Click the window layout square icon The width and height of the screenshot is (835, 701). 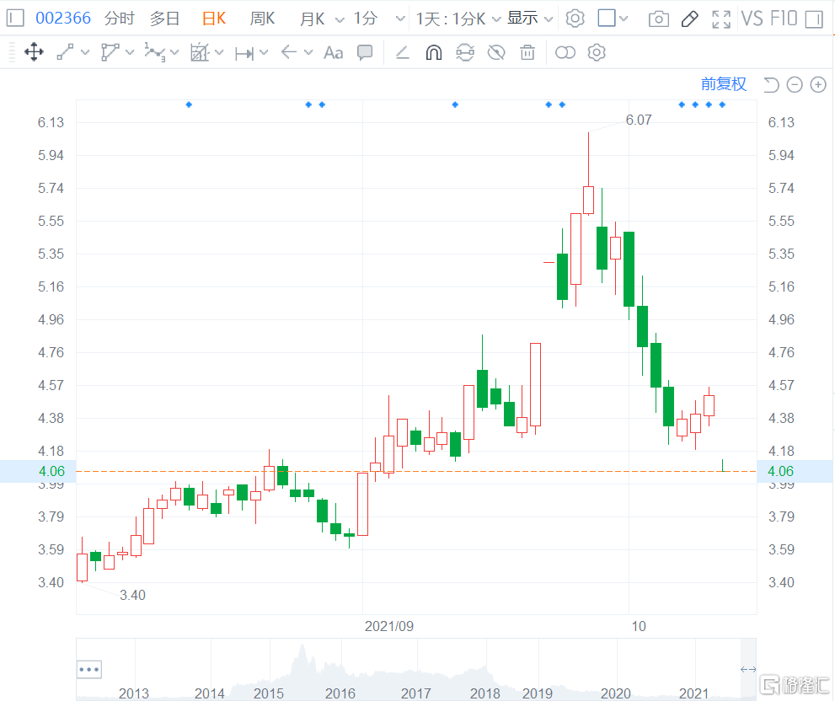(607, 18)
